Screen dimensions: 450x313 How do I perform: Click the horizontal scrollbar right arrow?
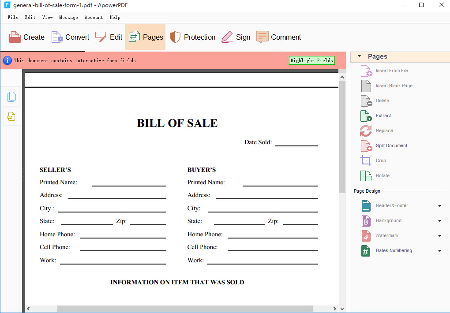pyautogui.click(x=334, y=309)
